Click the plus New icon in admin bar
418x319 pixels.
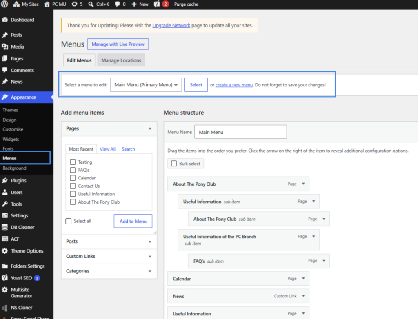[134, 4]
